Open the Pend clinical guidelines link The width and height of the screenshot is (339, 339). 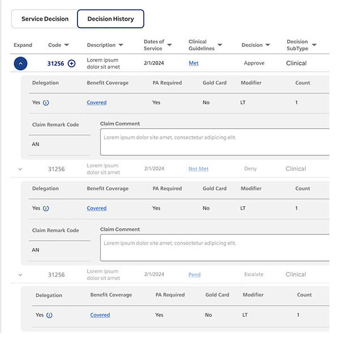click(x=194, y=275)
